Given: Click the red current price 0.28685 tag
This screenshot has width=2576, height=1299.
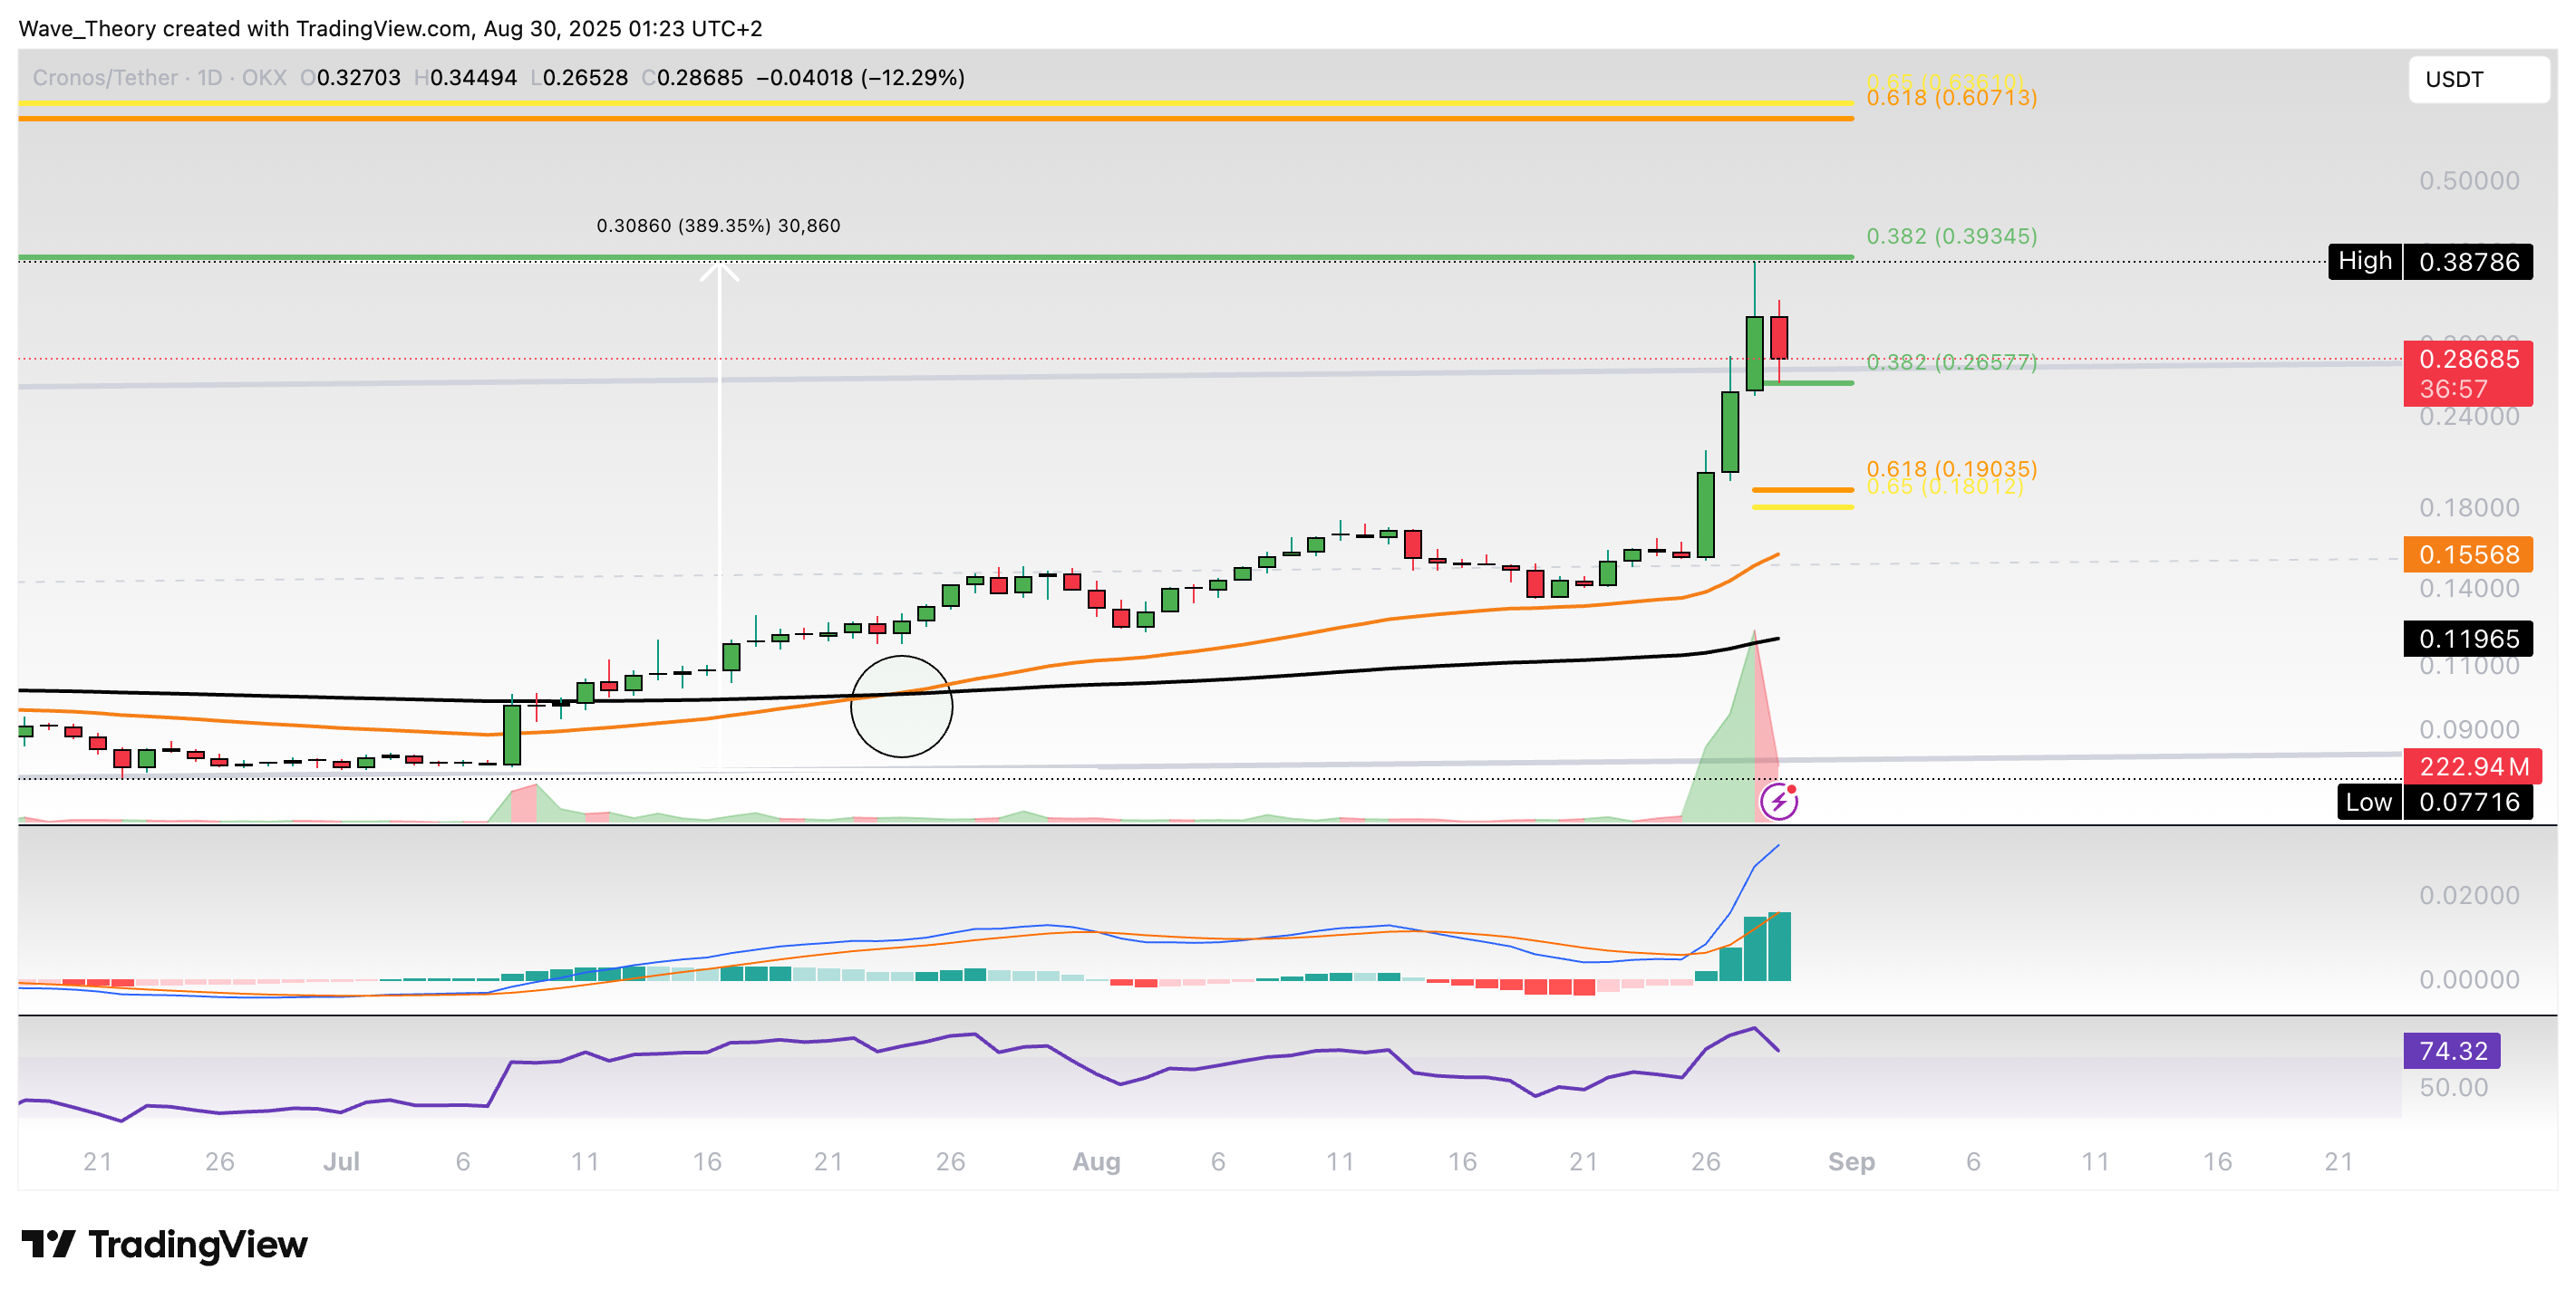Looking at the screenshot, I should tap(2467, 372).
